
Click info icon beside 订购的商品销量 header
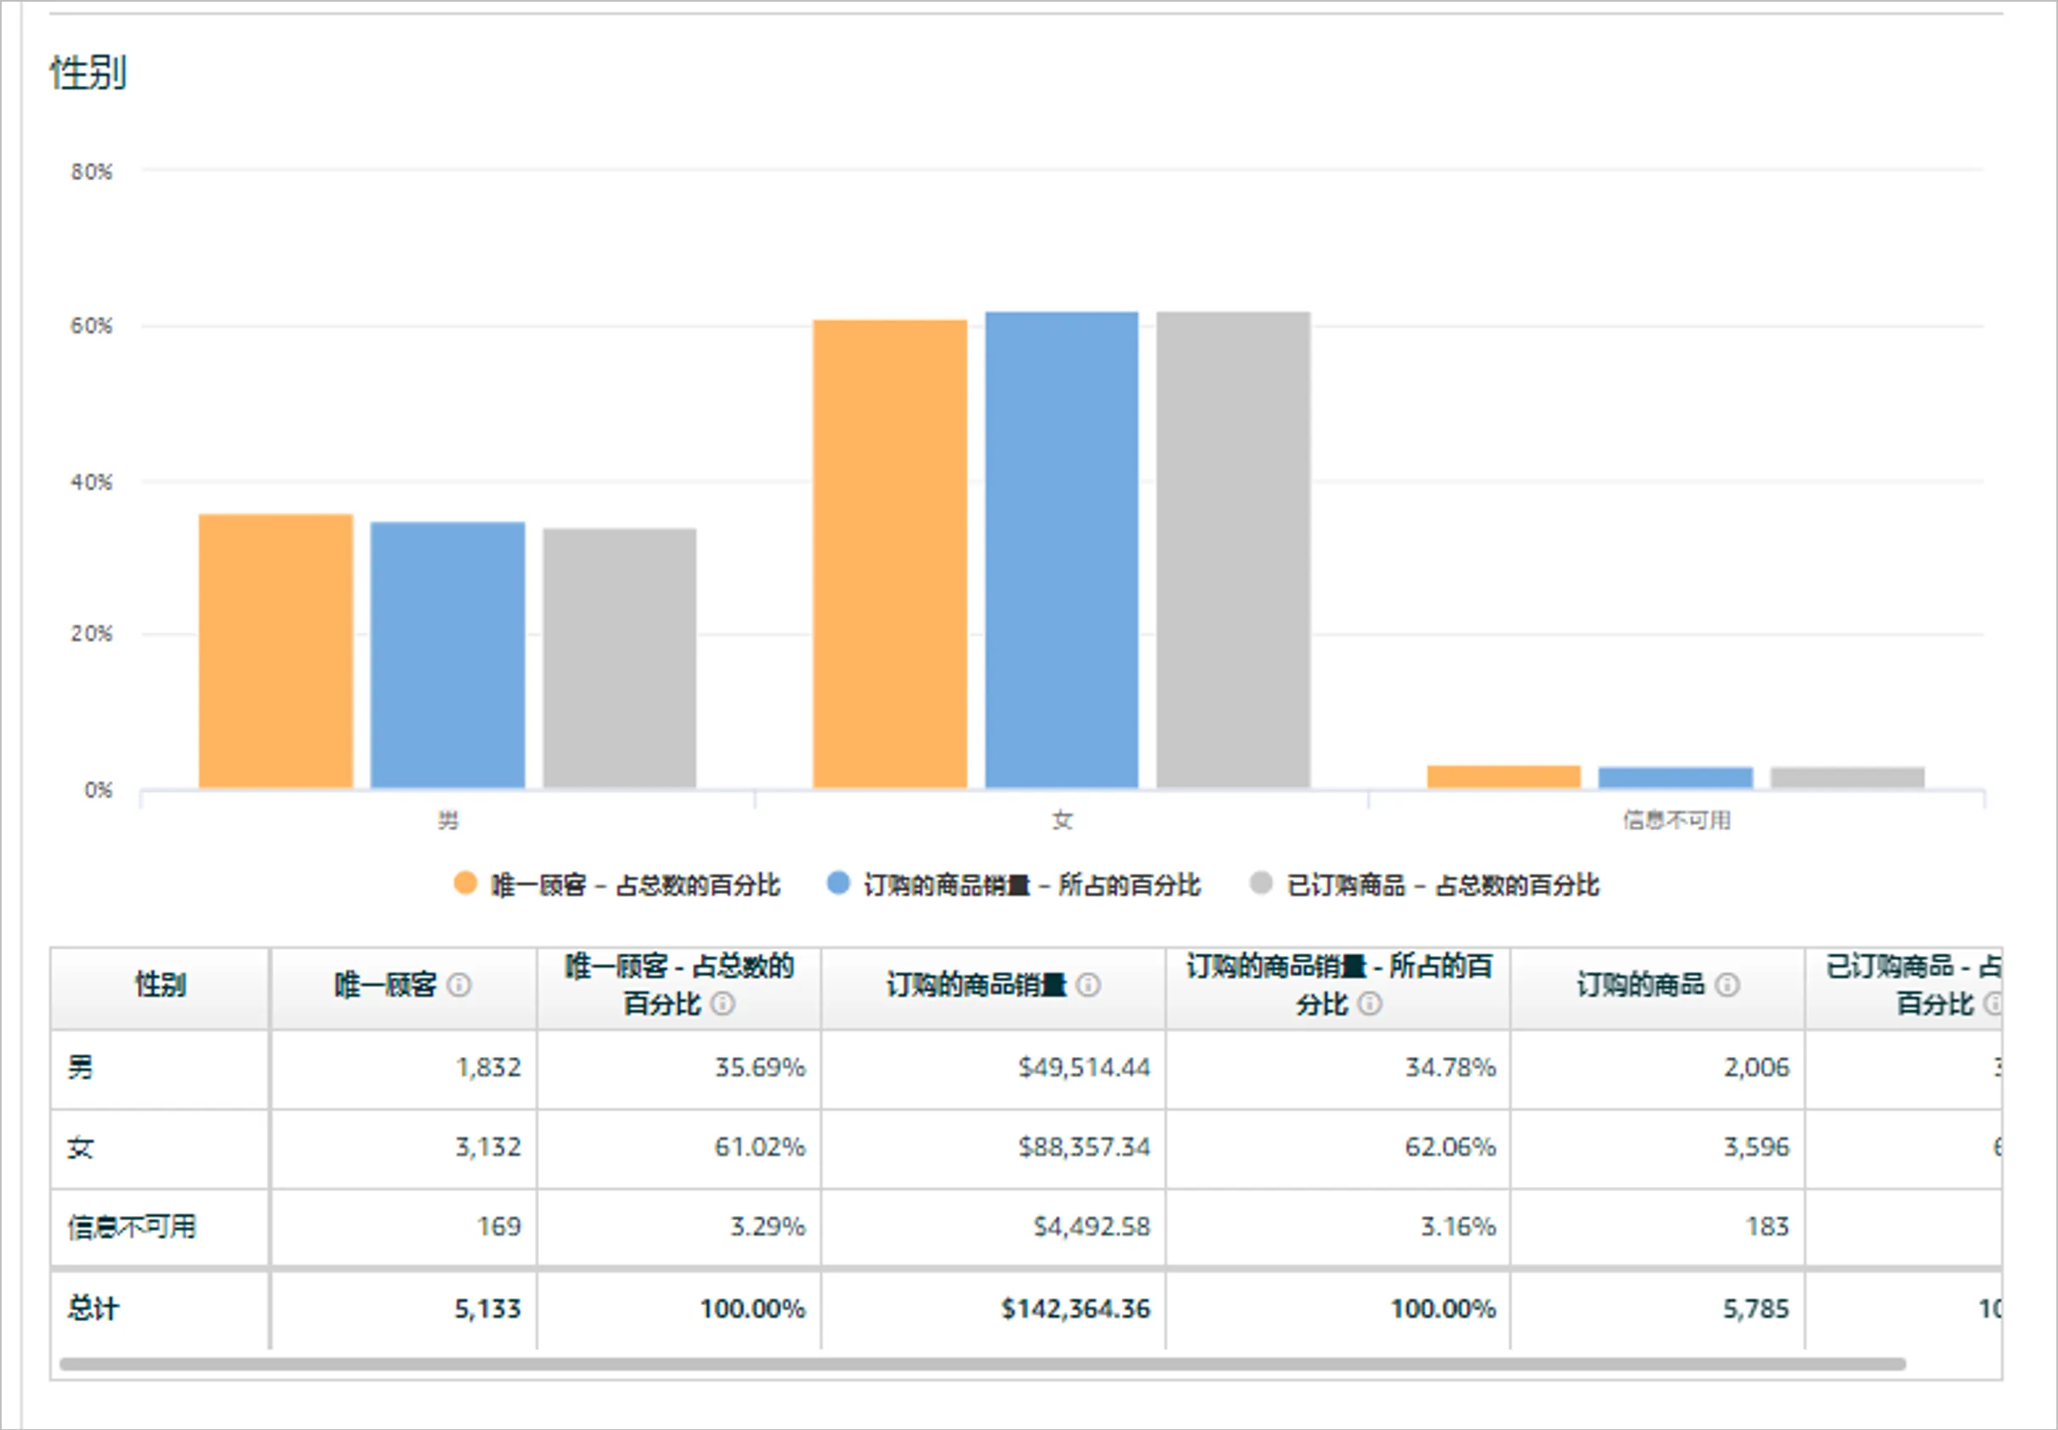[1088, 986]
